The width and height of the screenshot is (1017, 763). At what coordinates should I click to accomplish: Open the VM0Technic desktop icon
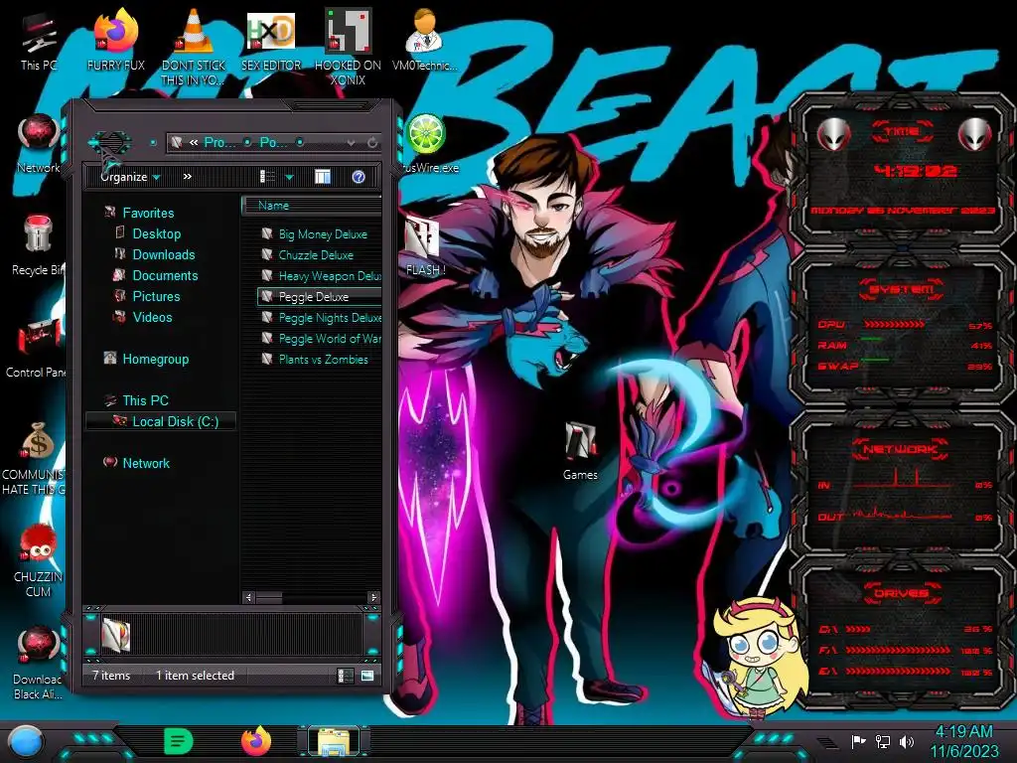(x=425, y=40)
